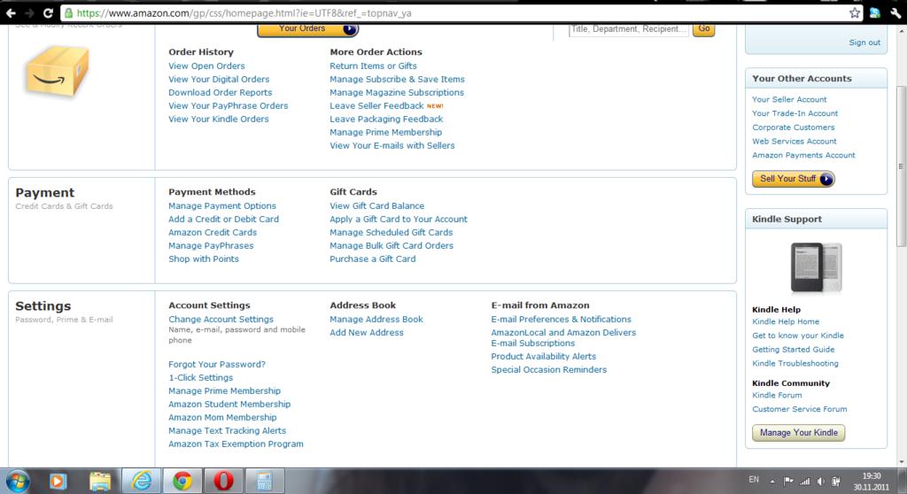Image resolution: width=907 pixels, height=494 pixels.
Task: Open View Gift Card Balance link
Action: (x=376, y=206)
